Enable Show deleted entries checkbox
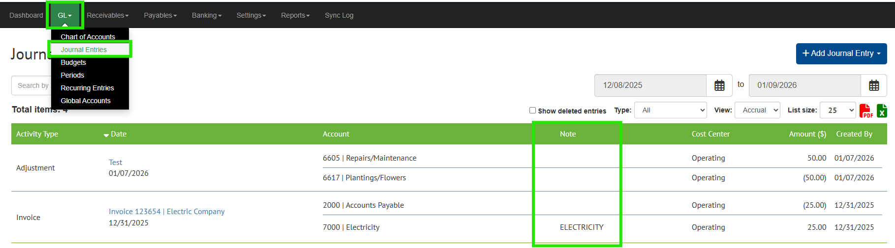 [x=532, y=110]
